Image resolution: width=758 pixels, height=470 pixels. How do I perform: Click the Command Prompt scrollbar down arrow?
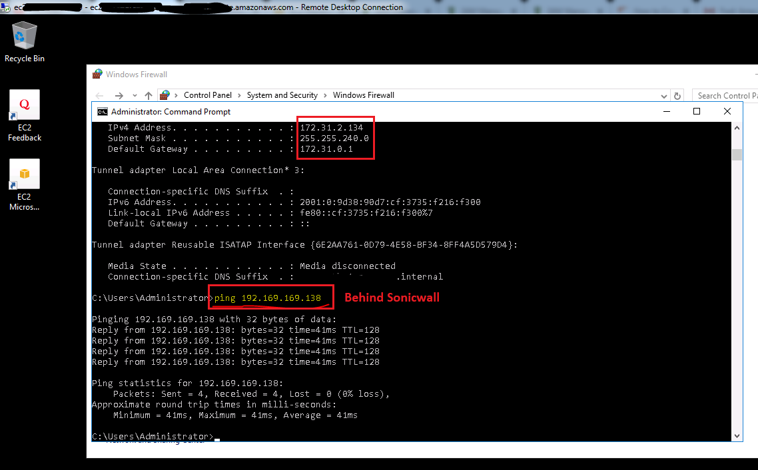coord(737,436)
